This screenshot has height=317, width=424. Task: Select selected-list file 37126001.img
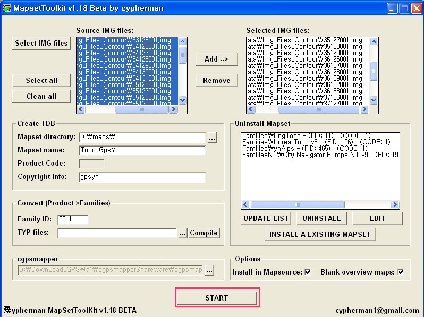tap(304, 97)
